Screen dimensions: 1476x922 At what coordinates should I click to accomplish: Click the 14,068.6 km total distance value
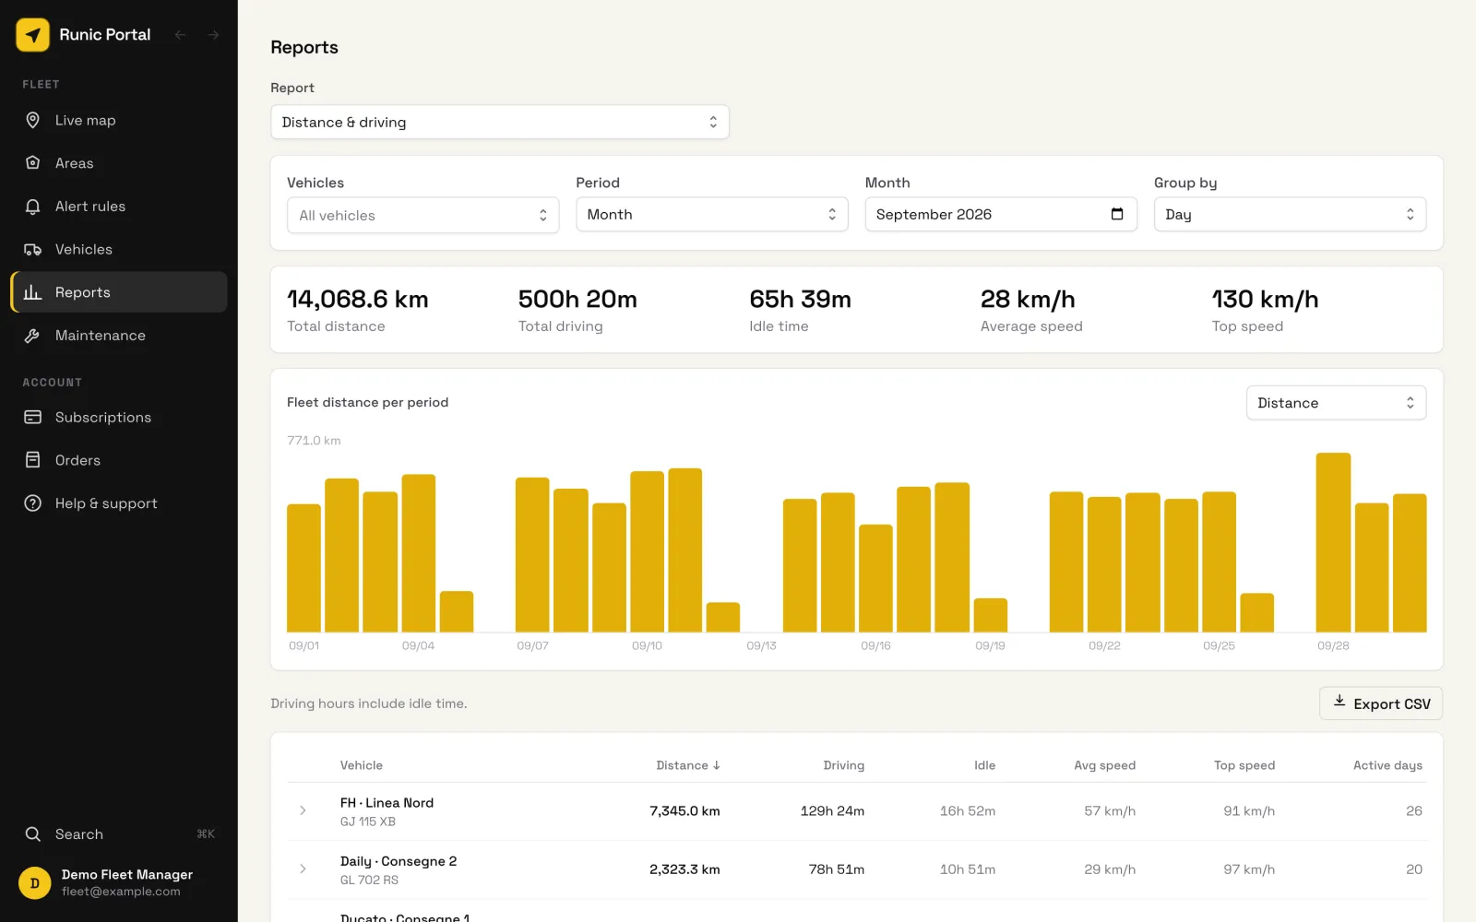[358, 300]
